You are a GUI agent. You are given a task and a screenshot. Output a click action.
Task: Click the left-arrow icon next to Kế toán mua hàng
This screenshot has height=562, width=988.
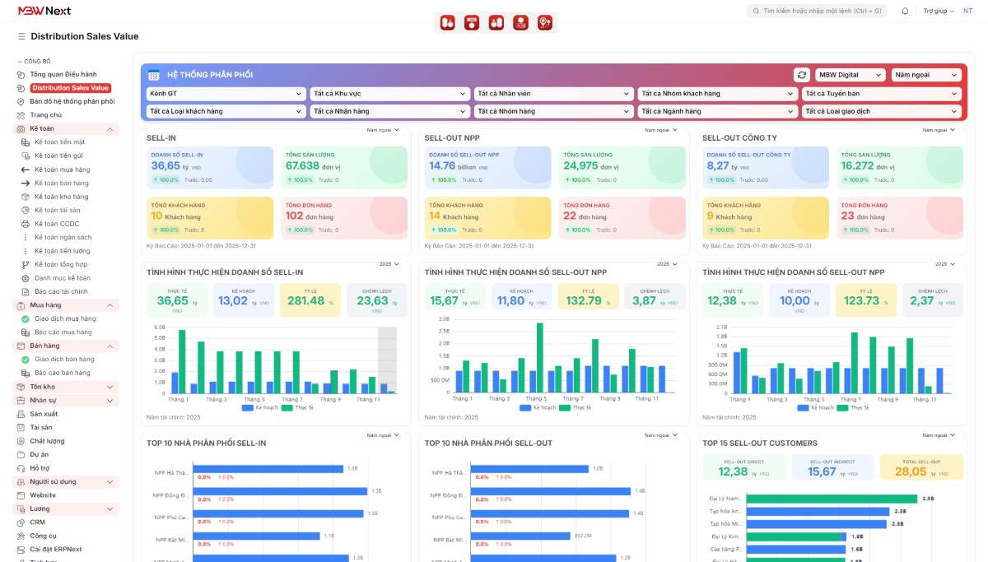26,169
